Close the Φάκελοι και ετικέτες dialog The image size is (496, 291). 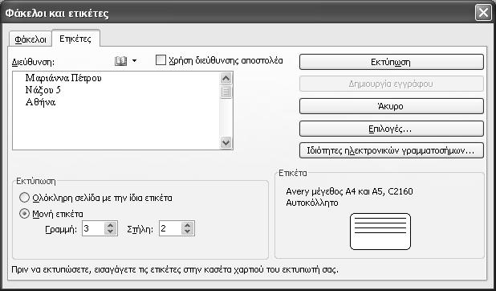[x=483, y=13]
